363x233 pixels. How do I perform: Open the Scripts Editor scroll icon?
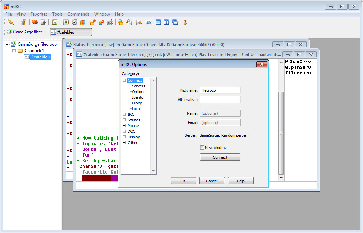pyautogui.click(x=54, y=22)
